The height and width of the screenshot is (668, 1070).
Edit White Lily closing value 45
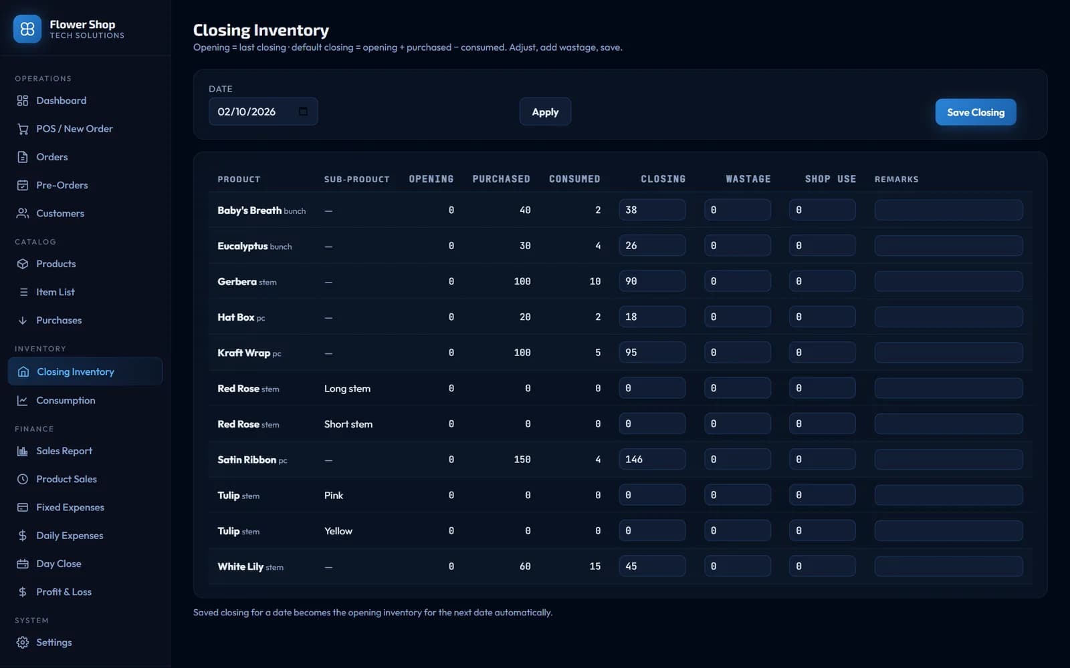tap(652, 566)
